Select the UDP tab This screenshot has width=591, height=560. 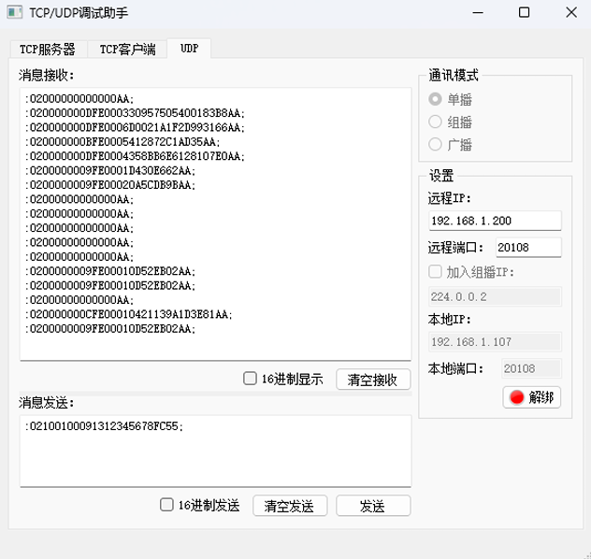pos(190,49)
